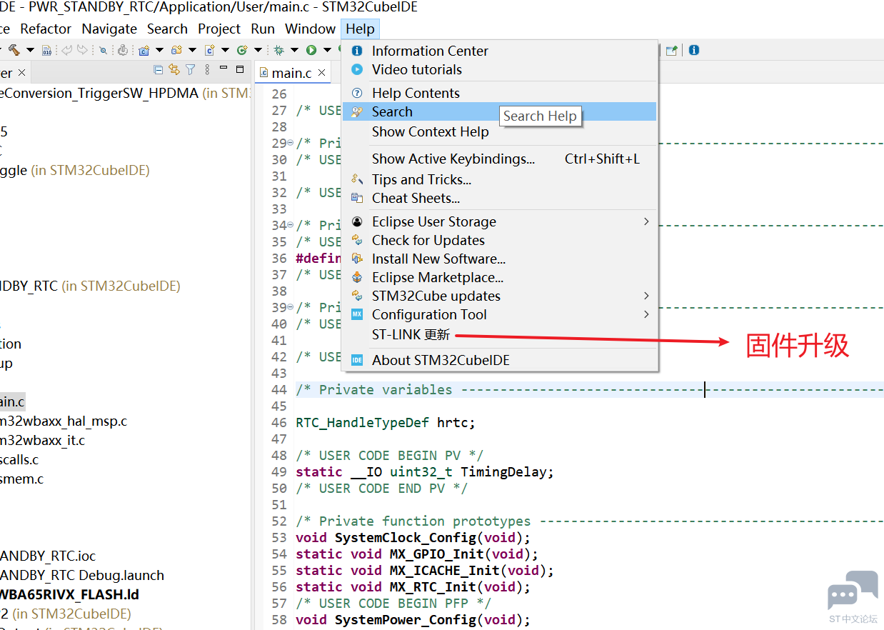
Task: Click the new C source file icon
Action: coord(210,50)
